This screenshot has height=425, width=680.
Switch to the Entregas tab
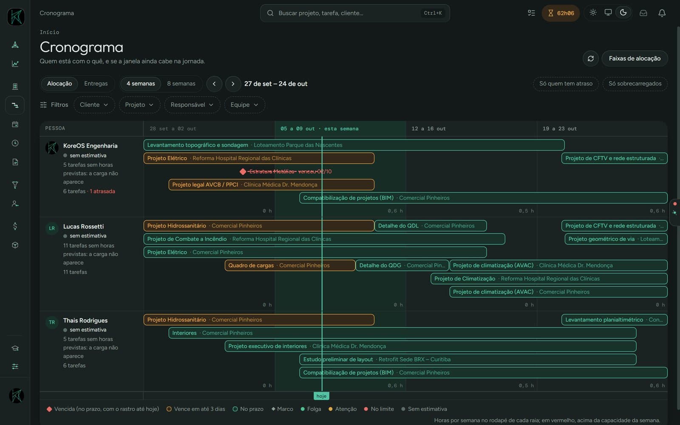pyautogui.click(x=96, y=84)
